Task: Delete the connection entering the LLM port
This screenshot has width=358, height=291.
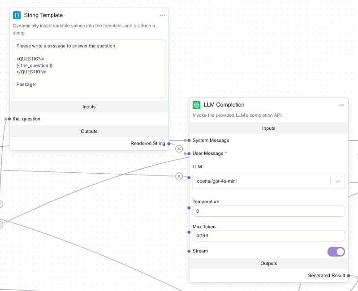Action: [179, 176]
